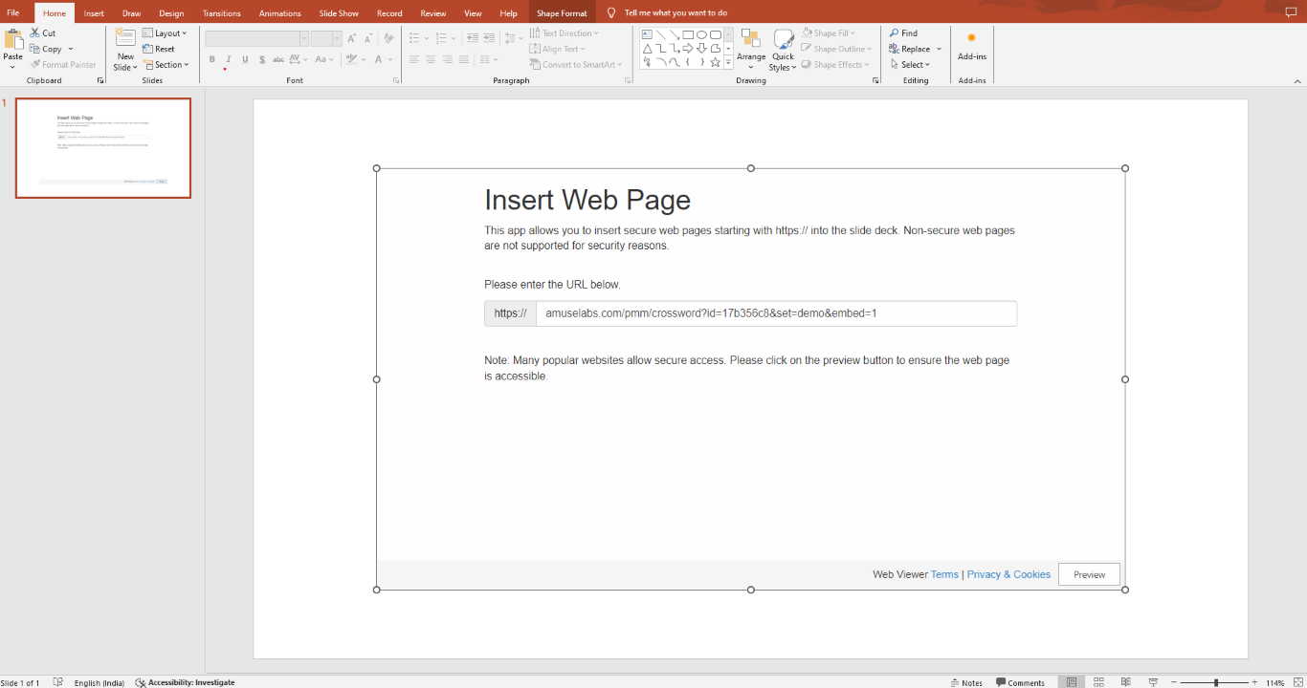Viewport: 1307px width, 688px height.
Task: Open the Shape Format tab
Action: (x=562, y=13)
